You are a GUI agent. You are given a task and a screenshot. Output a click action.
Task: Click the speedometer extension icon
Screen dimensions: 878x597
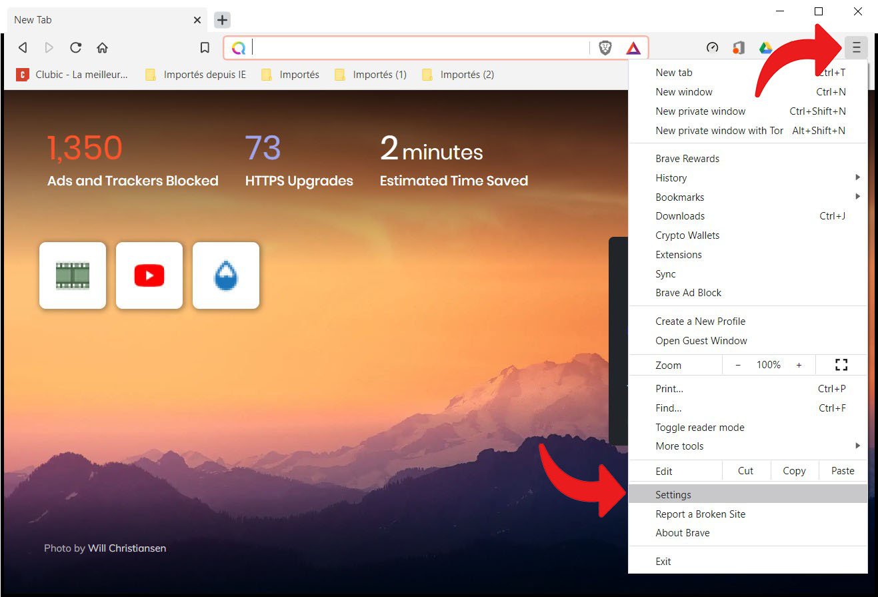pyautogui.click(x=712, y=48)
